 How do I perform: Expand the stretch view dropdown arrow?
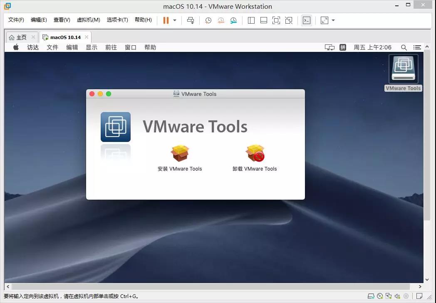333,20
